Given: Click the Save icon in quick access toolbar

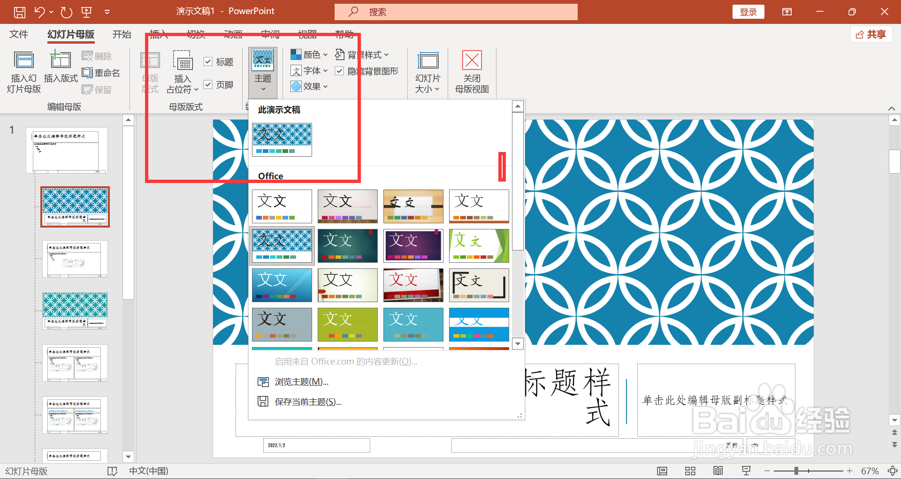Looking at the screenshot, I should pos(20,12).
